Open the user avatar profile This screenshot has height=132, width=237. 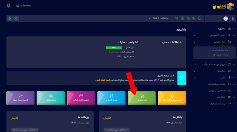[225, 18]
